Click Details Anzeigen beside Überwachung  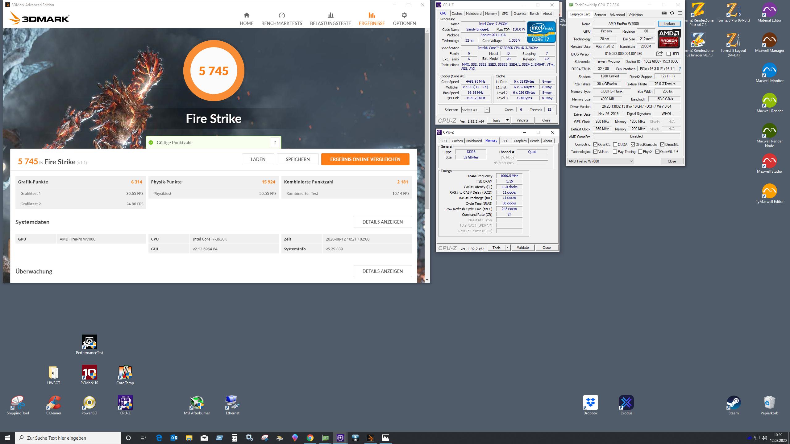(383, 271)
